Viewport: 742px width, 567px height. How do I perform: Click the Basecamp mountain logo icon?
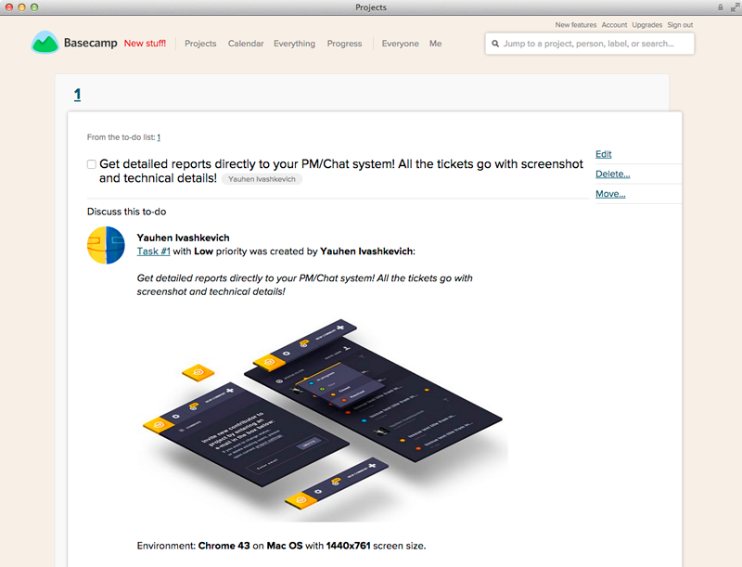click(45, 43)
